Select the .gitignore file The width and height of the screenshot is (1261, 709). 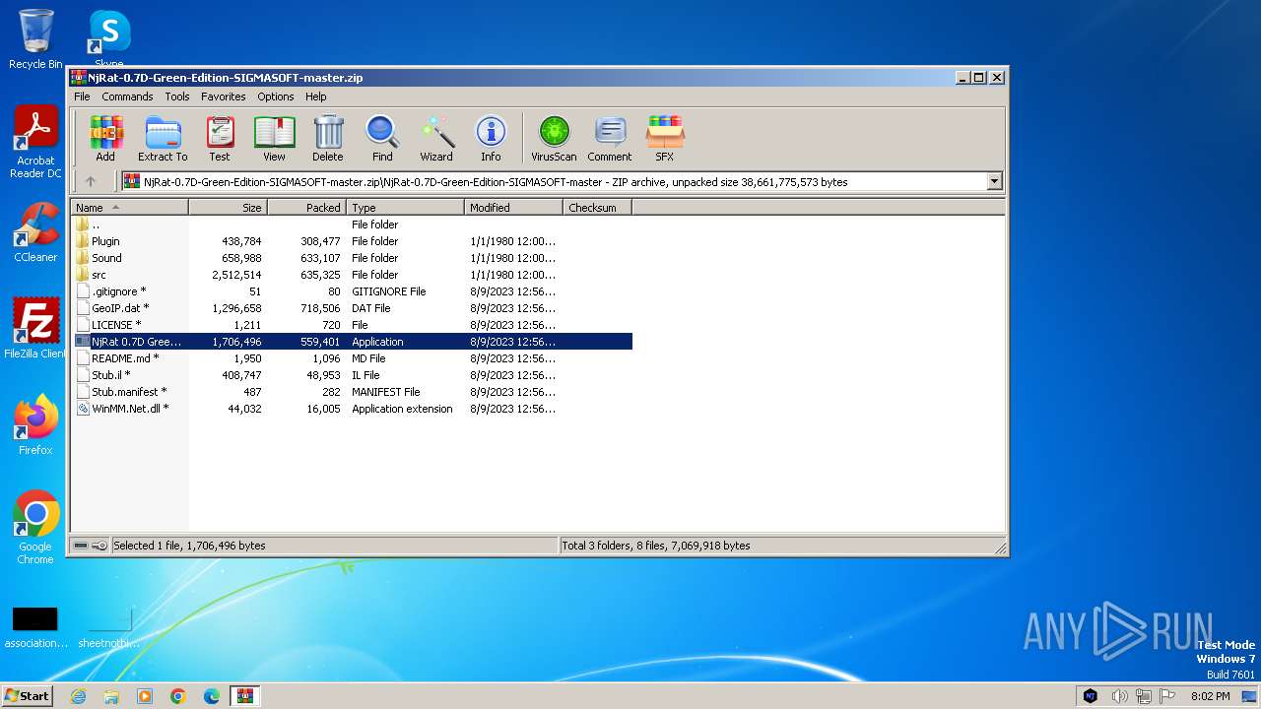point(352,291)
